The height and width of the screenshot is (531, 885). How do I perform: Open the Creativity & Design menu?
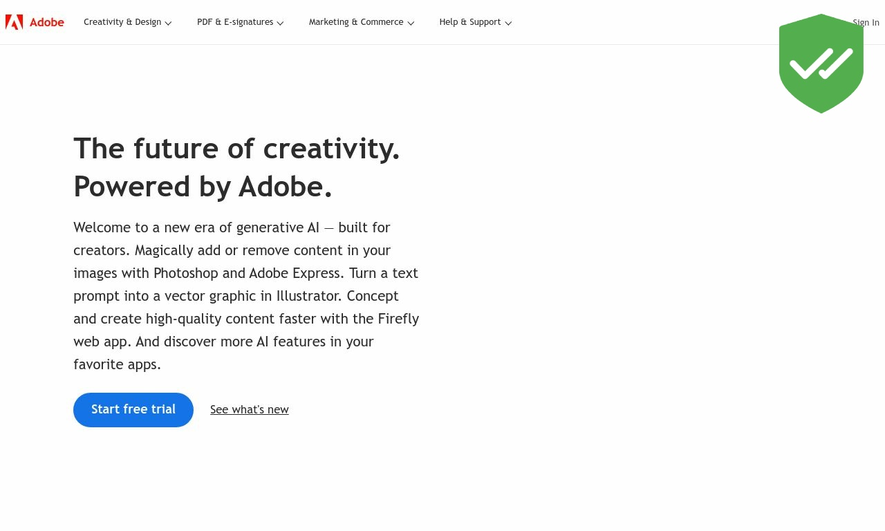(x=122, y=22)
